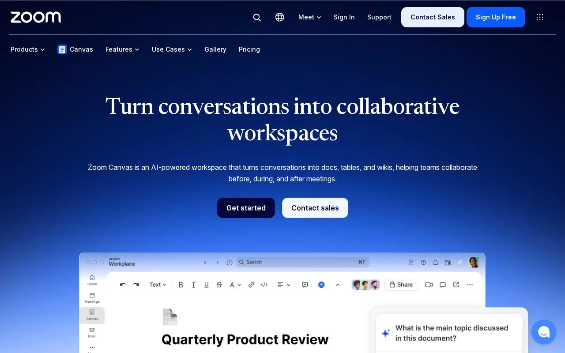Viewport: 565px width, 353px height.
Task: Open the apps grid menu icon
Action: [x=540, y=17]
